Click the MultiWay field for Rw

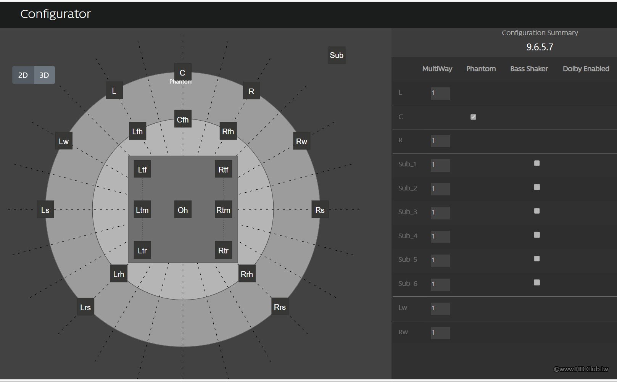[x=440, y=333]
